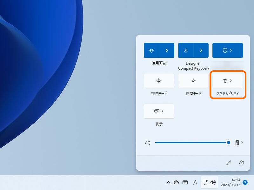The width and height of the screenshot is (254, 190).
Task: Open Settings with the gear icon
Action: coord(241,163)
